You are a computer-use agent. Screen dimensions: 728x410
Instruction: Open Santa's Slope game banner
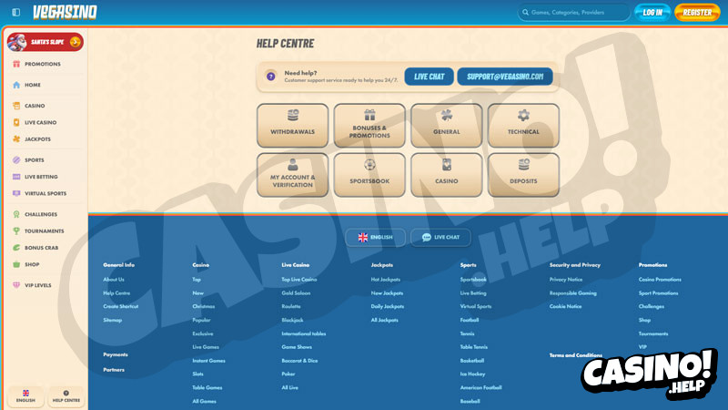click(45, 42)
